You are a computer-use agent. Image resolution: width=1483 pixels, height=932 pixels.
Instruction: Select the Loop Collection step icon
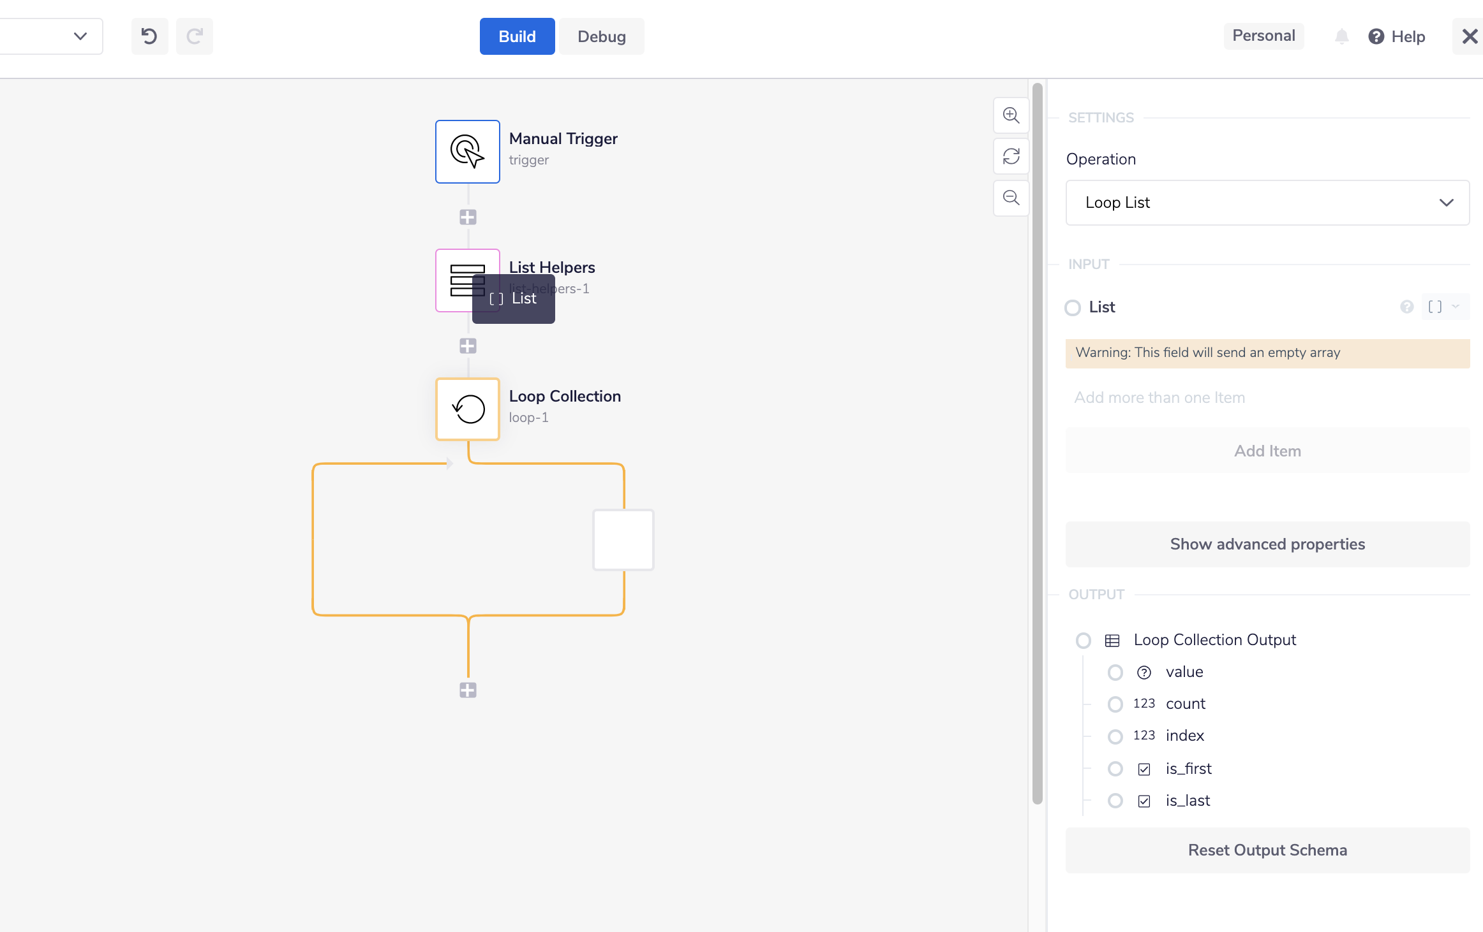click(x=467, y=409)
